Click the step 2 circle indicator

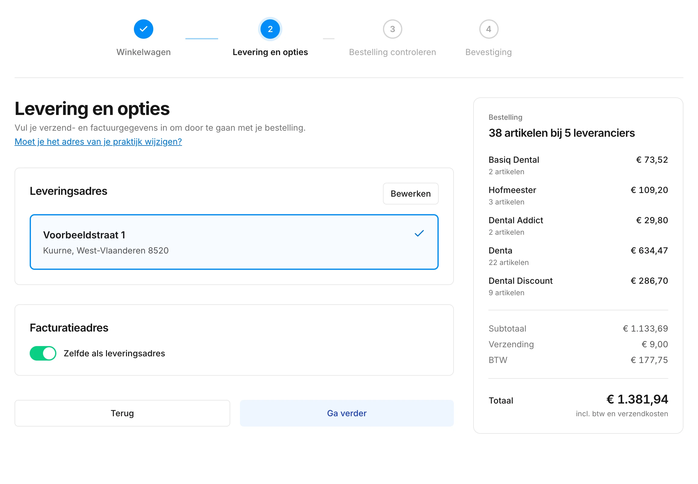270,29
